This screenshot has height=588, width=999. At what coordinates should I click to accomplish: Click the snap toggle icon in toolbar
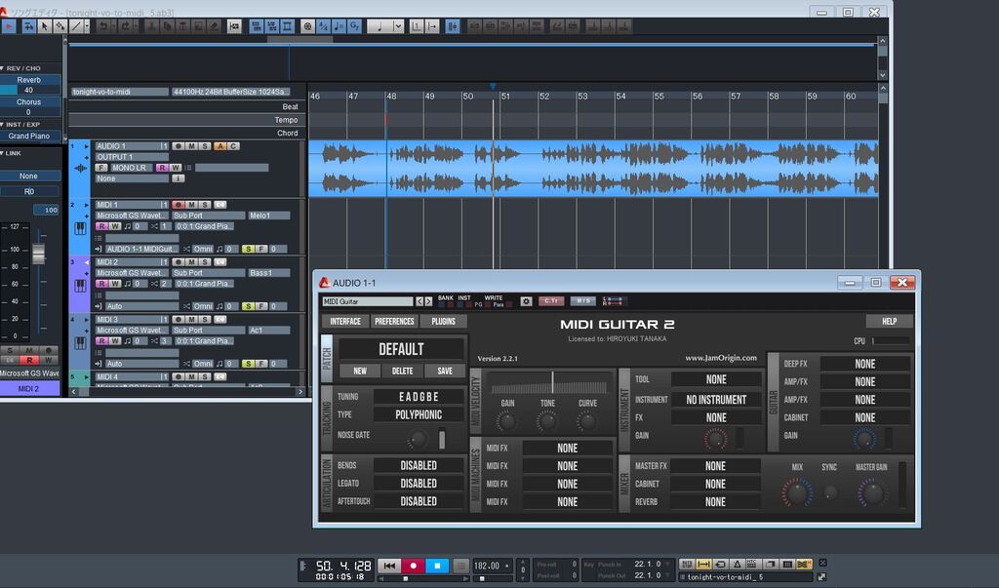pyautogui.click(x=453, y=26)
